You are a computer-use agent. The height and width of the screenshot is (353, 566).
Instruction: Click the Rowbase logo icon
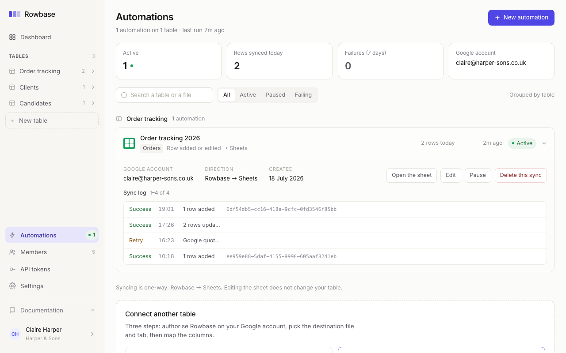tap(15, 14)
